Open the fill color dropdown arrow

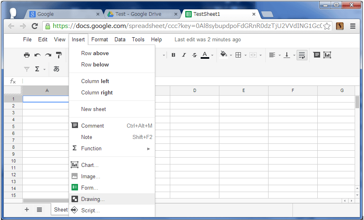231,56
